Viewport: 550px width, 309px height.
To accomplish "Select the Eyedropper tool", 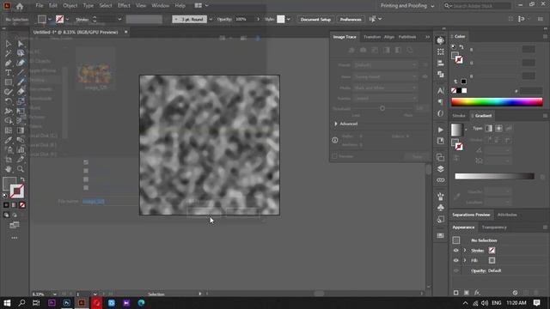I will point(8,140).
